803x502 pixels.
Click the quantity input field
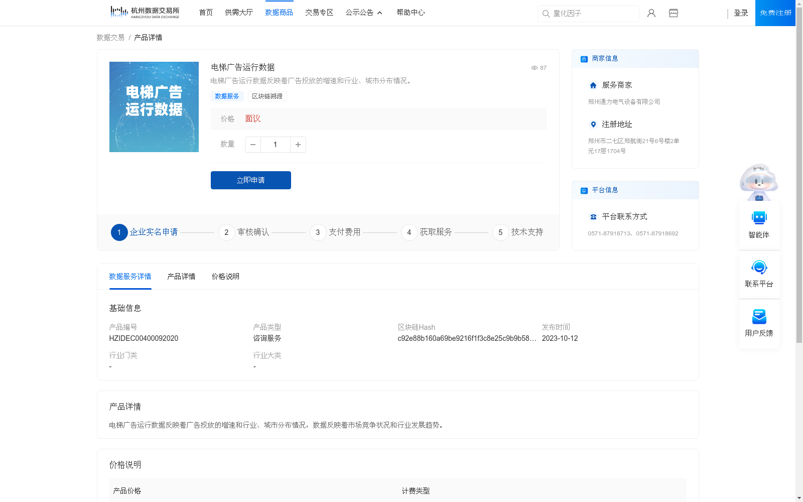pyautogui.click(x=275, y=145)
